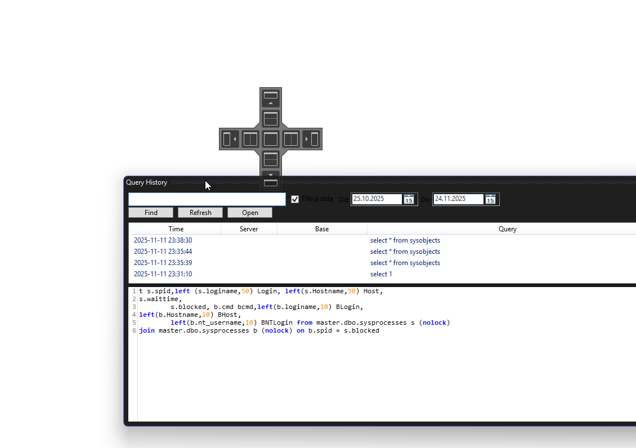Select the "select 1" query row

click(x=381, y=274)
